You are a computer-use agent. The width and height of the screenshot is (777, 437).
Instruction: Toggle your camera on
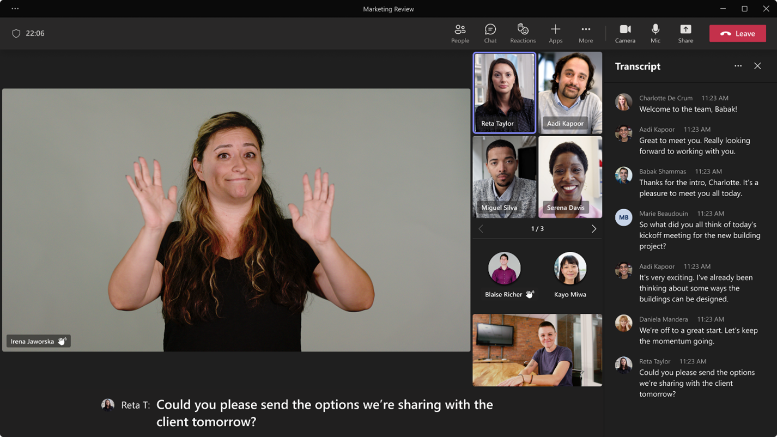click(x=625, y=33)
